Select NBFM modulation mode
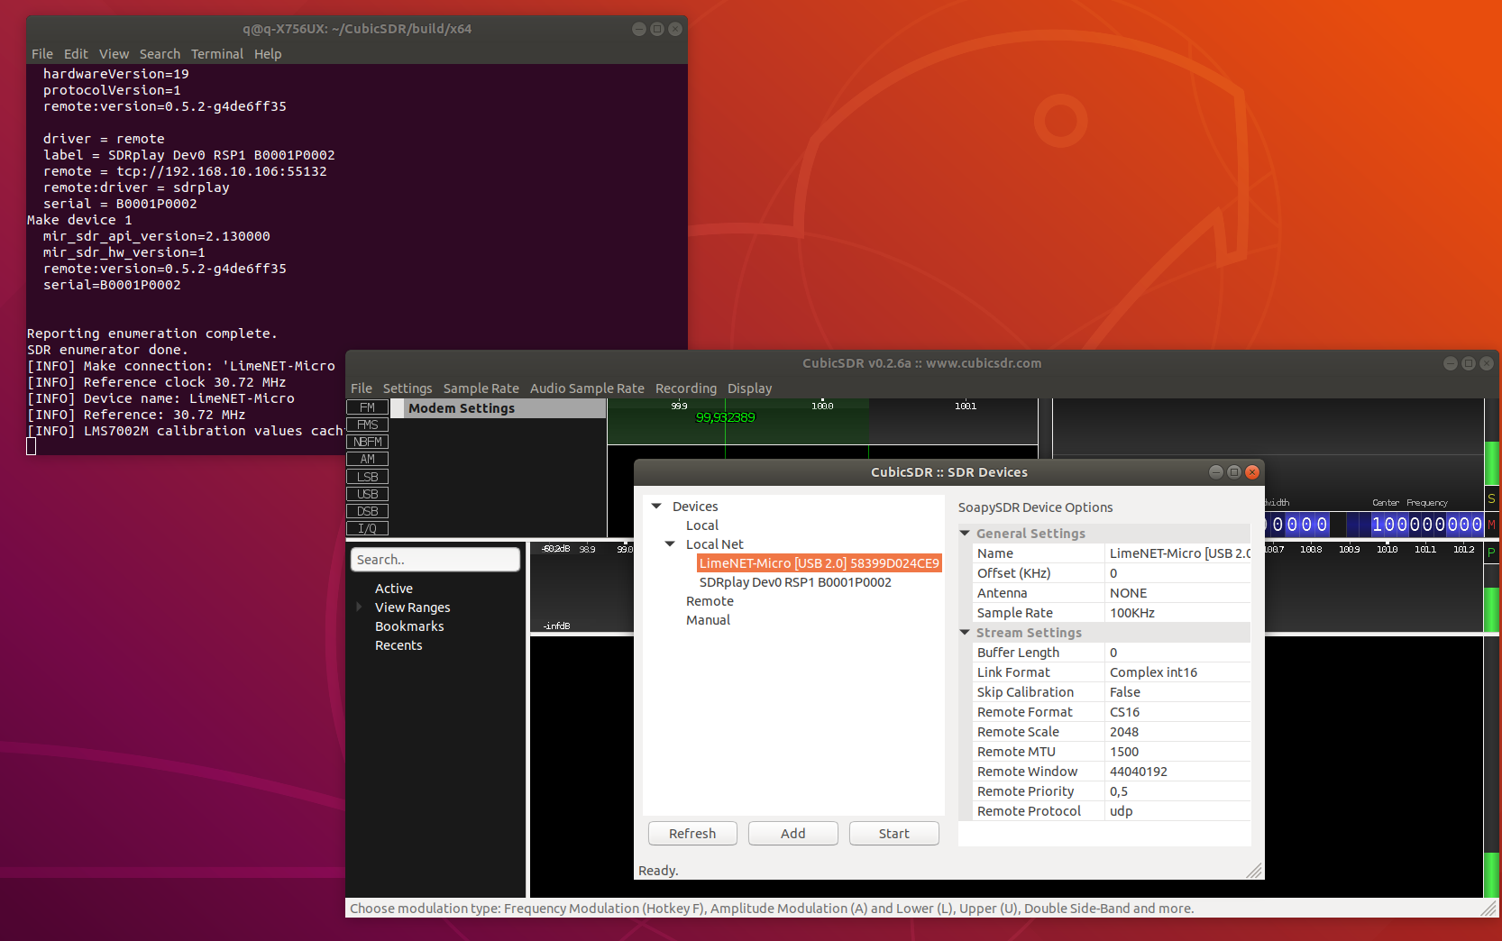The height and width of the screenshot is (941, 1502). [x=367, y=442]
